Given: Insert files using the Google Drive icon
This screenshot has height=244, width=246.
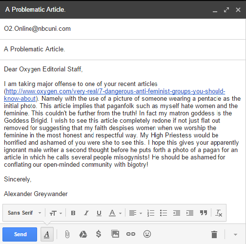Looking at the screenshot, I should (83, 234).
